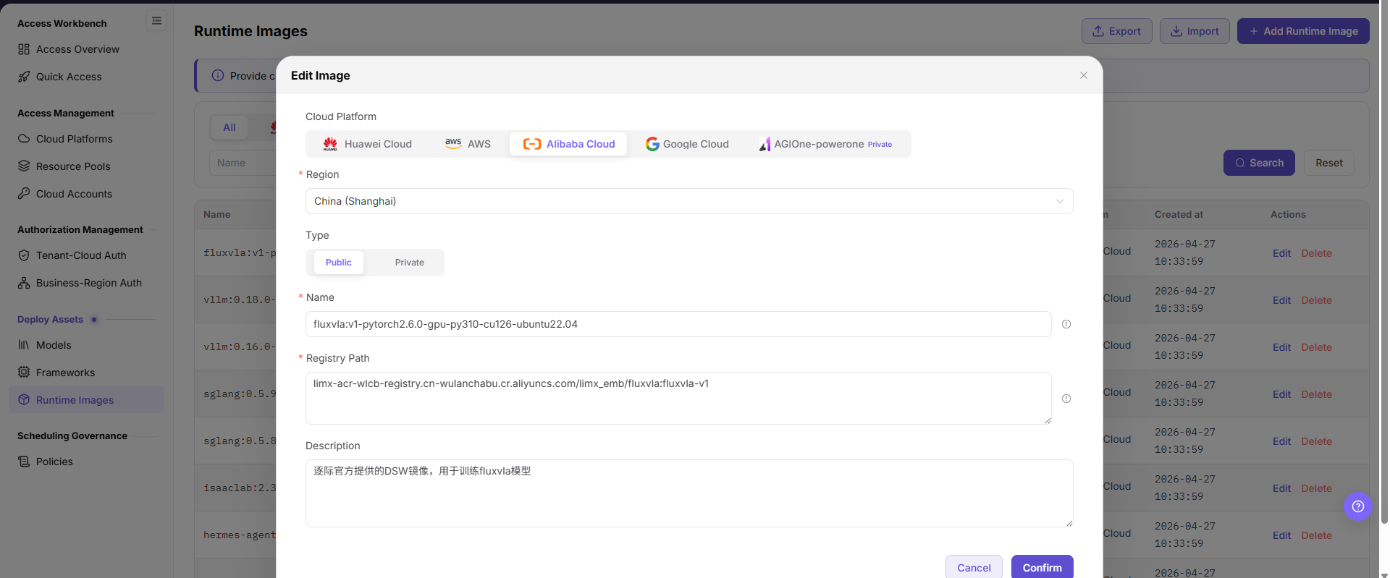
Task: Open Quick Access in sidebar
Action: point(69,77)
